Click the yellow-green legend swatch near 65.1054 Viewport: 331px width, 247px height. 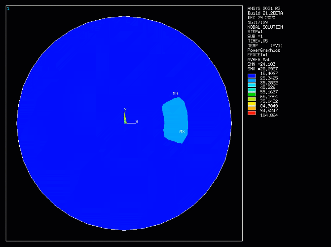pyautogui.click(x=252, y=99)
